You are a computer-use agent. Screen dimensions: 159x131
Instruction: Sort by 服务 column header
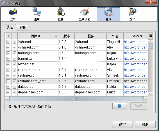91,36
